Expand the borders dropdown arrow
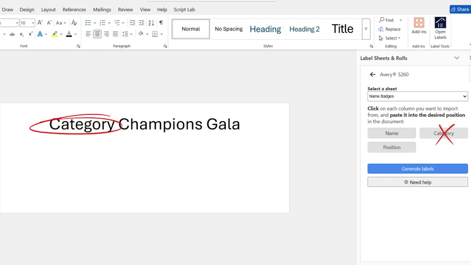Viewport: 471px width, 265px height. pos(161,34)
